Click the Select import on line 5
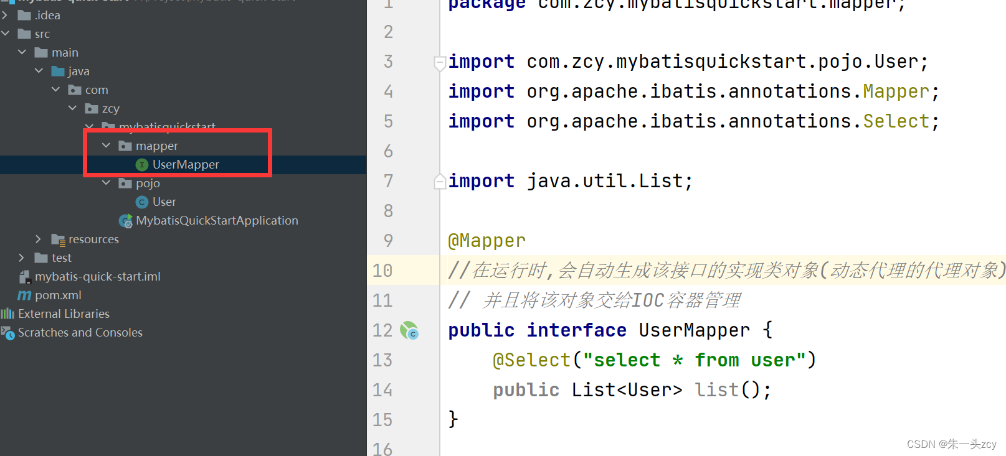 (x=896, y=121)
